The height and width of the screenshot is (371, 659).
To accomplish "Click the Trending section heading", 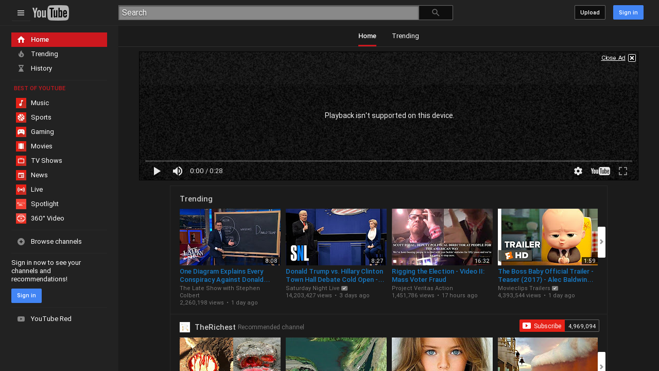I will click(196, 199).
